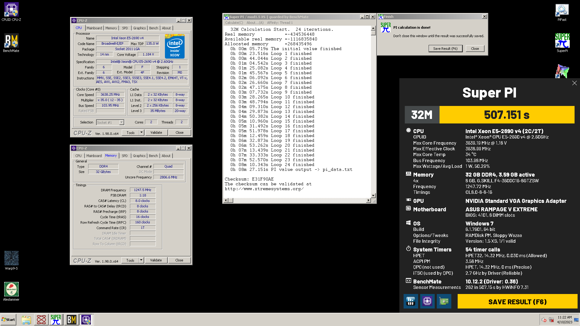Open the PiFast desktop shortcut
The width and height of the screenshot is (580, 326).
[562, 12]
